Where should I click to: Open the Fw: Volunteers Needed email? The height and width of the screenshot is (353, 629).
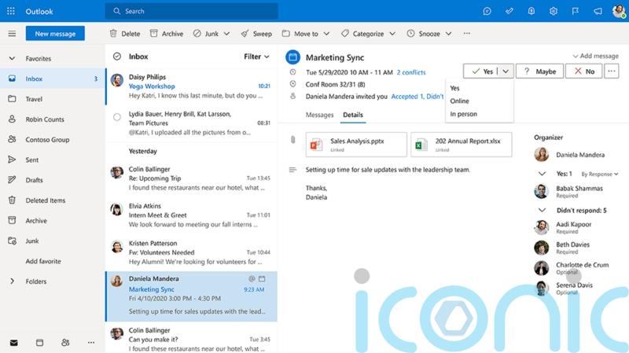(x=191, y=252)
